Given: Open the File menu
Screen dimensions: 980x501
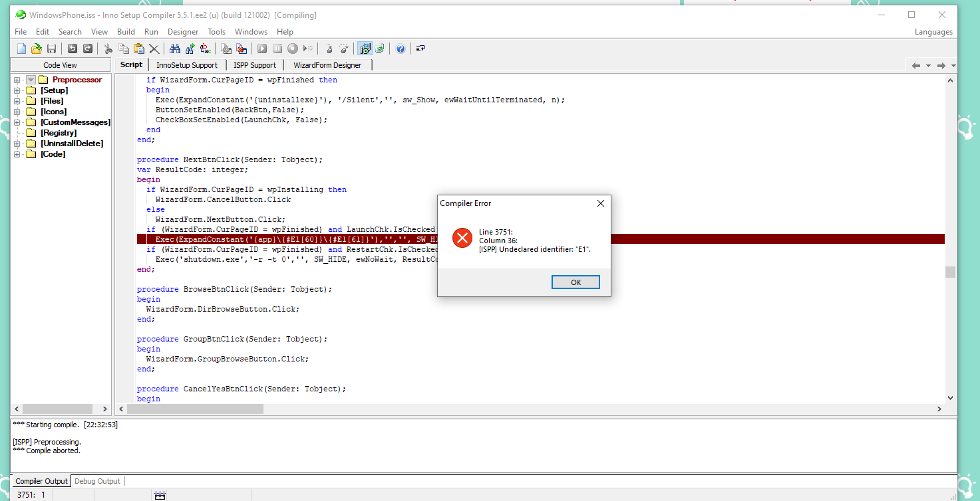Looking at the screenshot, I should coord(21,32).
